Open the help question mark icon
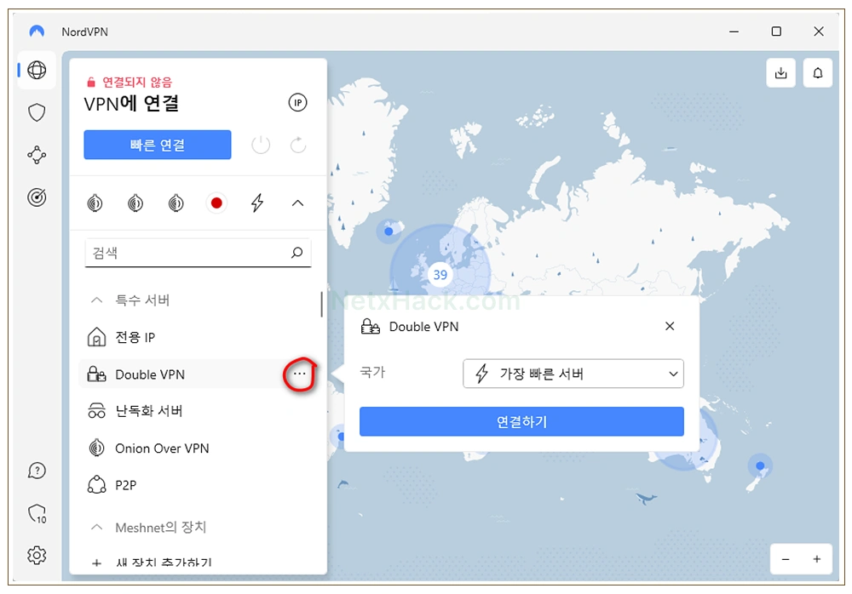The image size is (852, 594). [37, 471]
